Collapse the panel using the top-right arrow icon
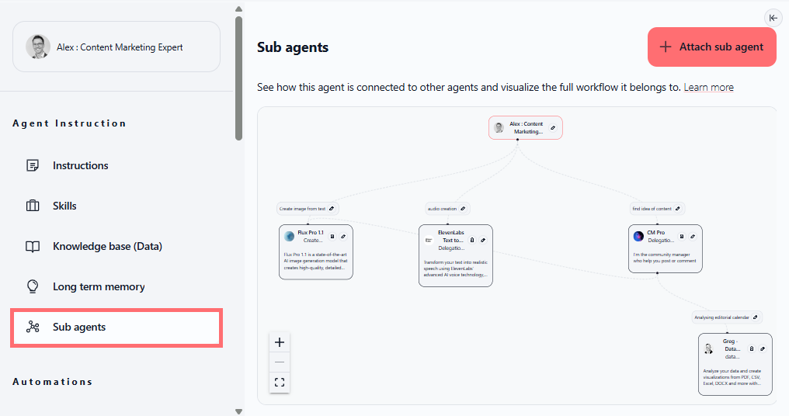Screen dimensions: 789x416 point(773,18)
